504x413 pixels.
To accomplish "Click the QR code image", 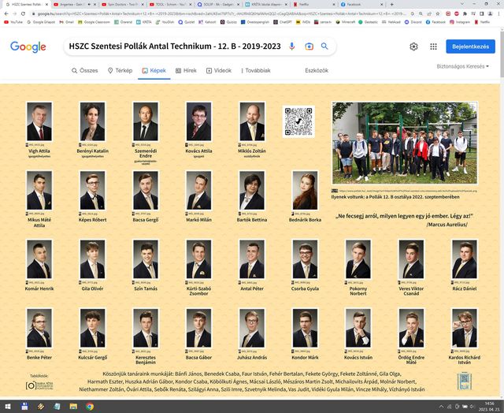I will pos(298,121).
